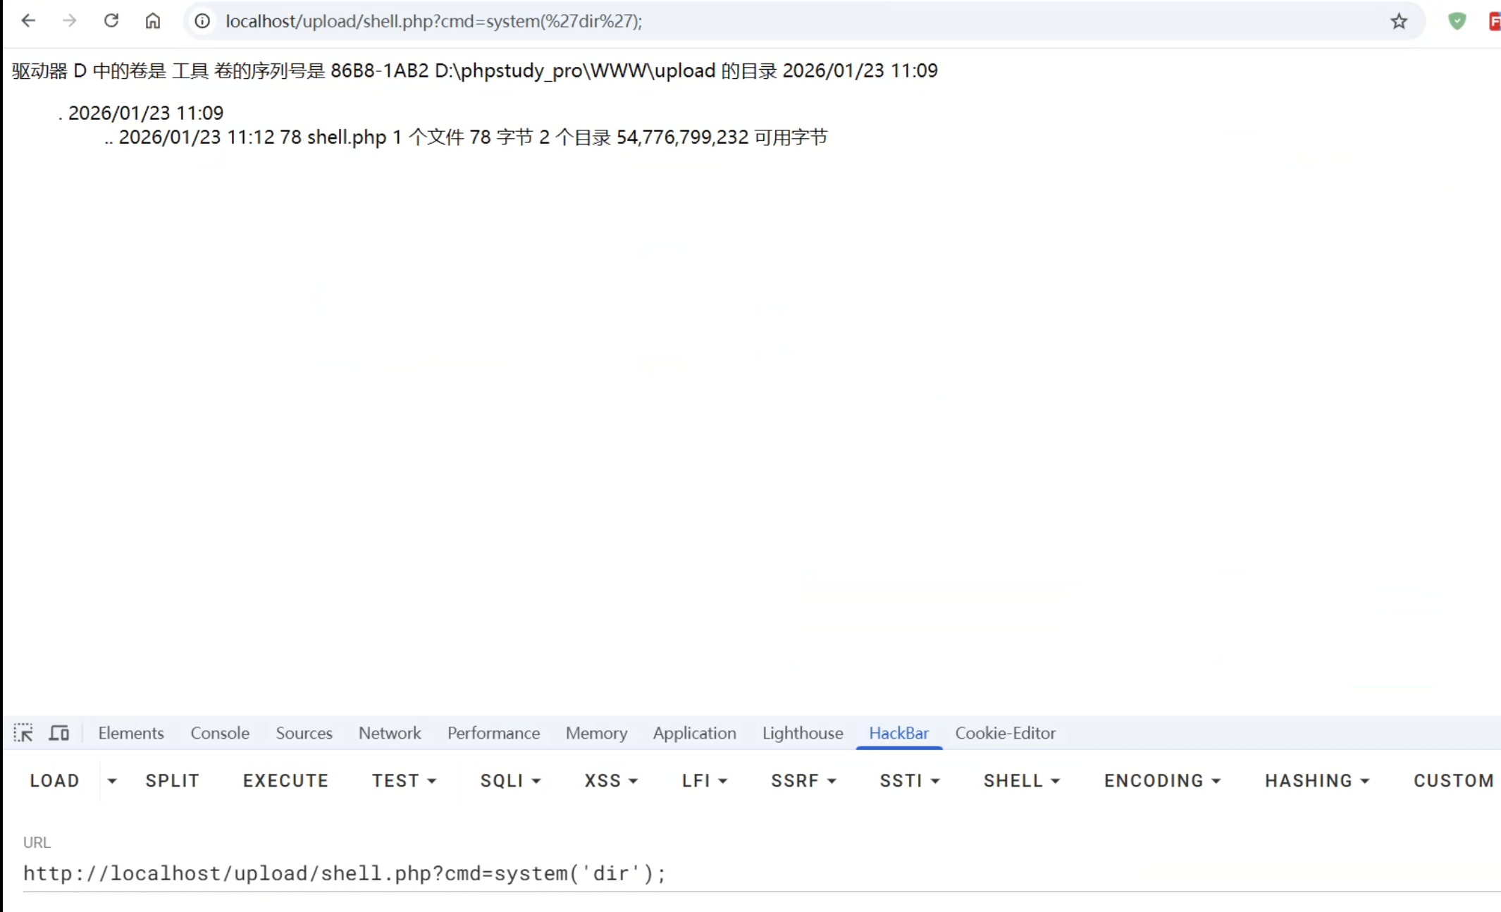Open the browser home page
This screenshot has height=912, width=1501.
pos(153,20)
